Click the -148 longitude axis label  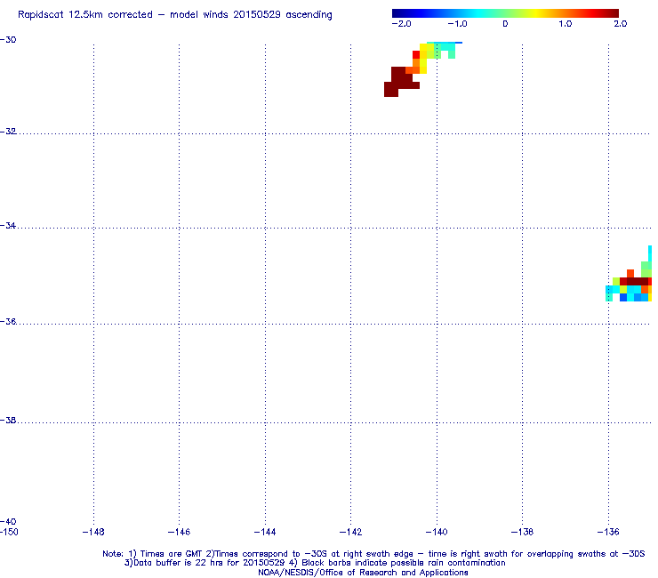93,533
